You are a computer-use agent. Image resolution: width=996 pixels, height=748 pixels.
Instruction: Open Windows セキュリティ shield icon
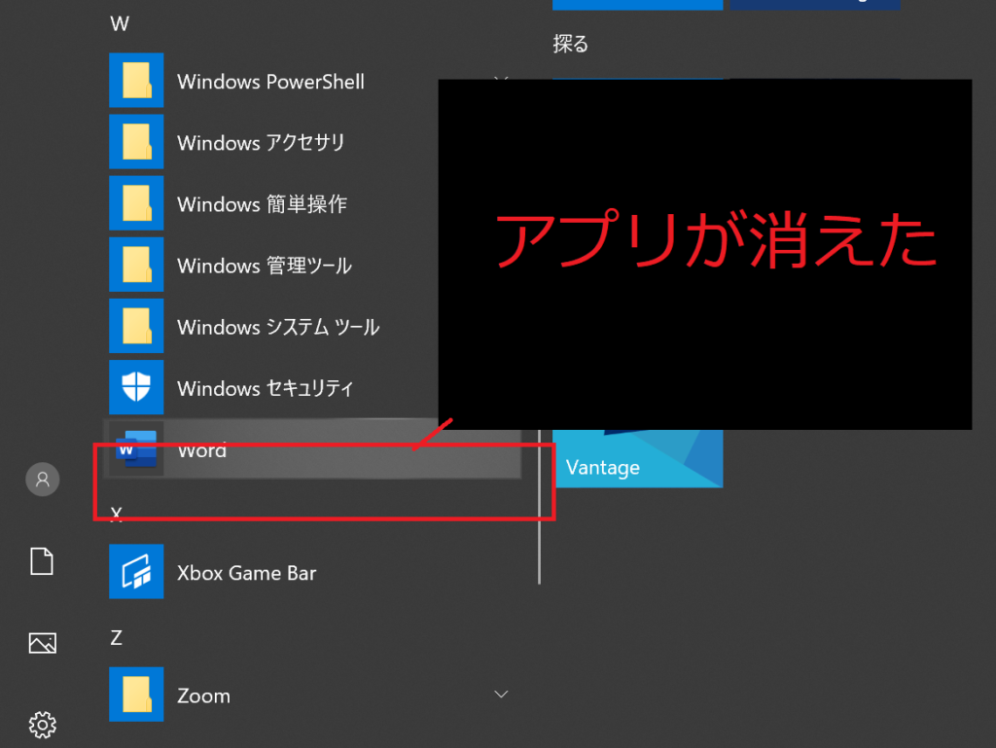(x=136, y=387)
